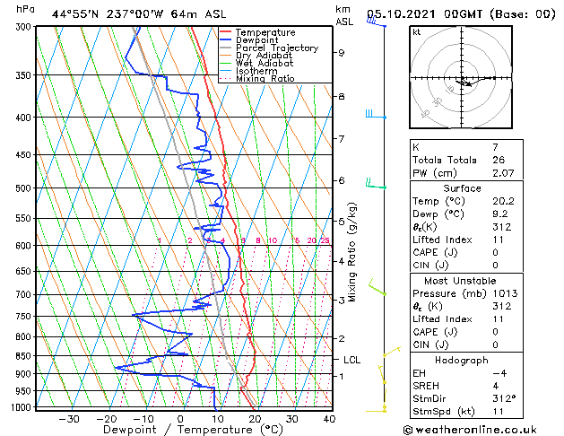
Task: Click the station coordinates '44°55'N 237°00'W 64m ASL'
Action: click(x=139, y=14)
